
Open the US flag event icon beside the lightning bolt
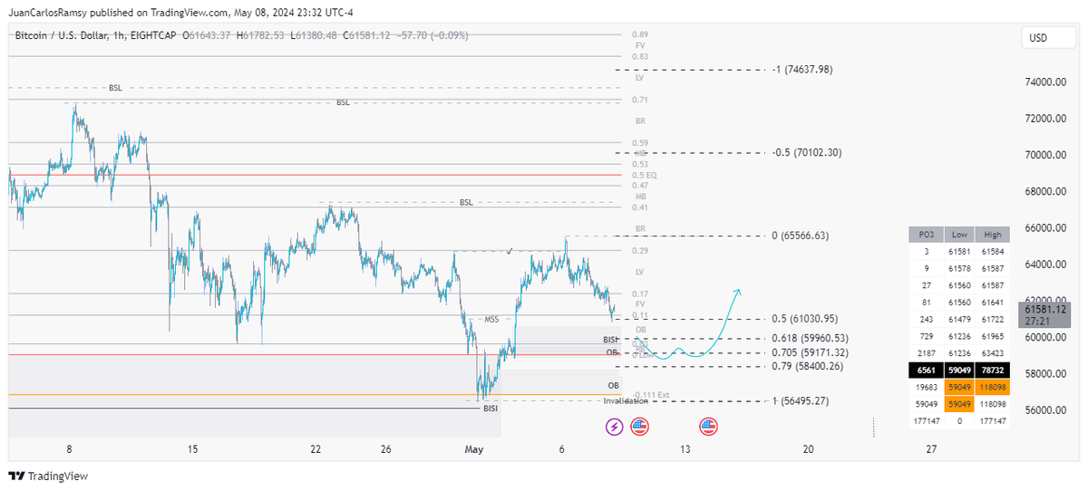(639, 426)
